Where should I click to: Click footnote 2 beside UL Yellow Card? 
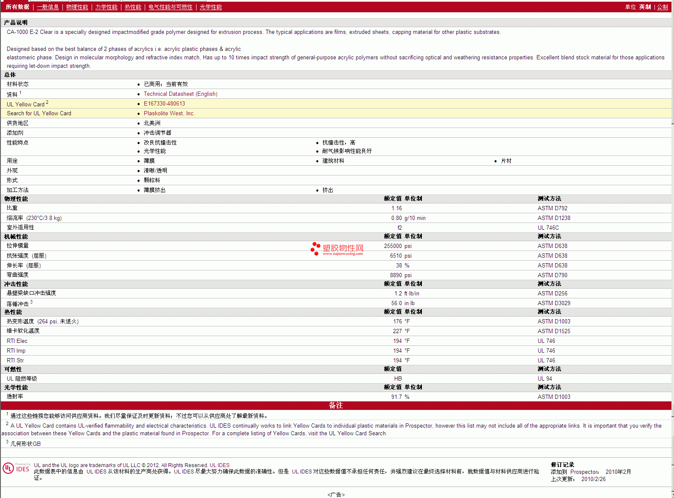(47, 102)
